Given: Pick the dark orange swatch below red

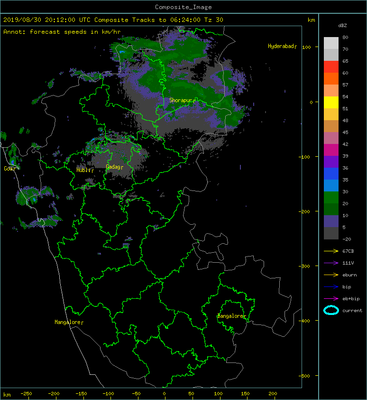Looking at the screenshot, I should tap(331, 78).
